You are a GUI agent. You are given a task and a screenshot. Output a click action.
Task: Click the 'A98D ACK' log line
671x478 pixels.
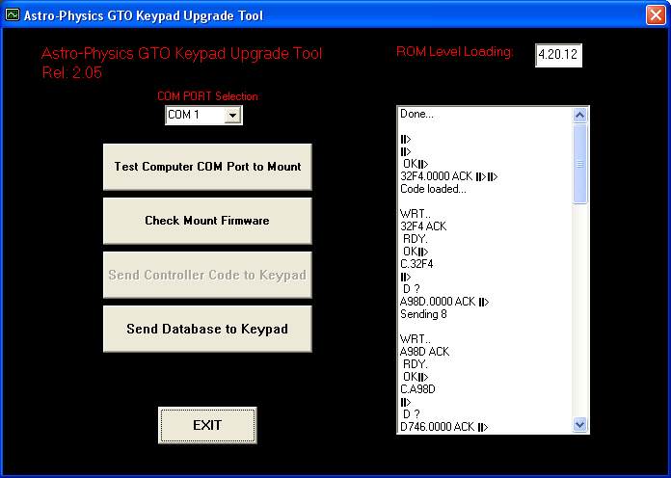(x=424, y=352)
